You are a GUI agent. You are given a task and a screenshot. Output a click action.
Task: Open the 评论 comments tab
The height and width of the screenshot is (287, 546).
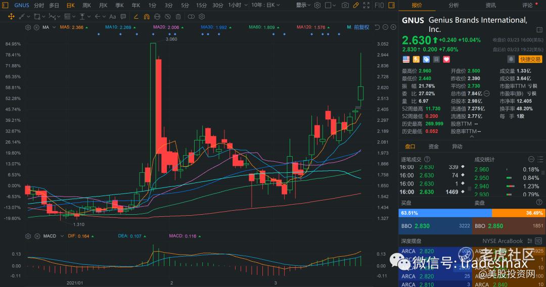tap(527, 5)
